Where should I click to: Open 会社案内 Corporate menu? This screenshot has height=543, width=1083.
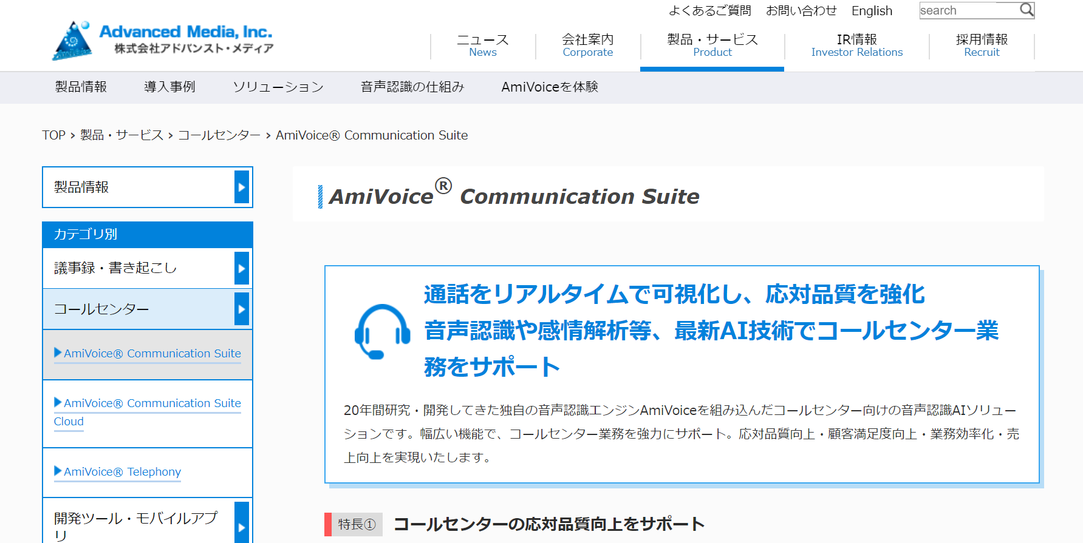click(588, 46)
